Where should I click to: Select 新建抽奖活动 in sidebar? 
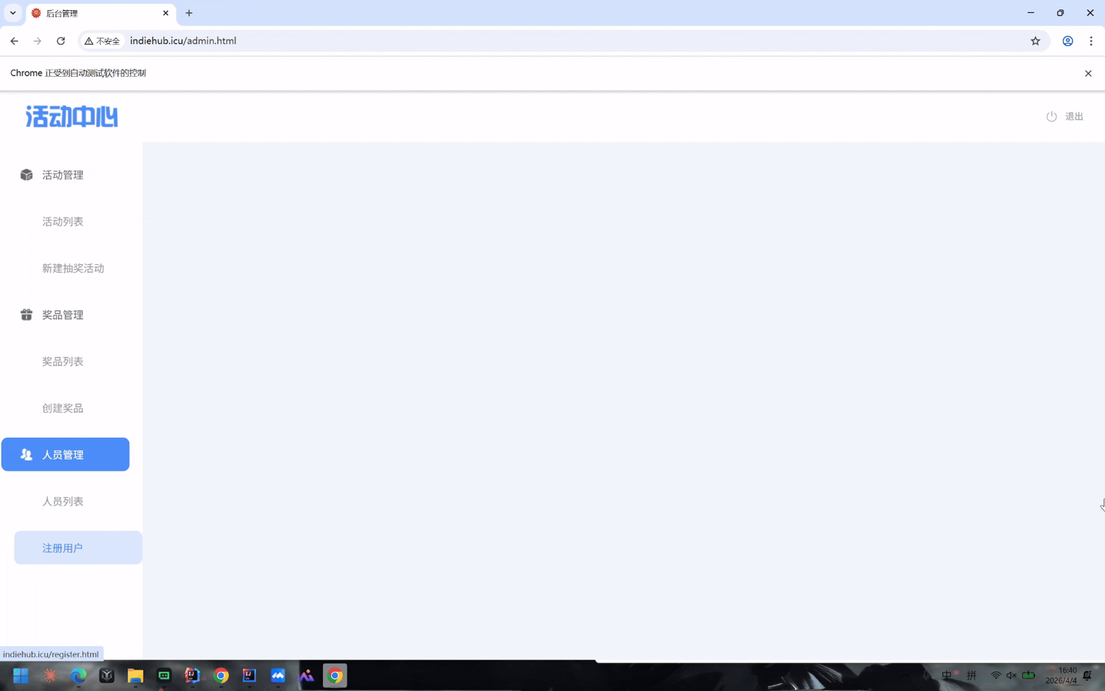[x=73, y=268]
